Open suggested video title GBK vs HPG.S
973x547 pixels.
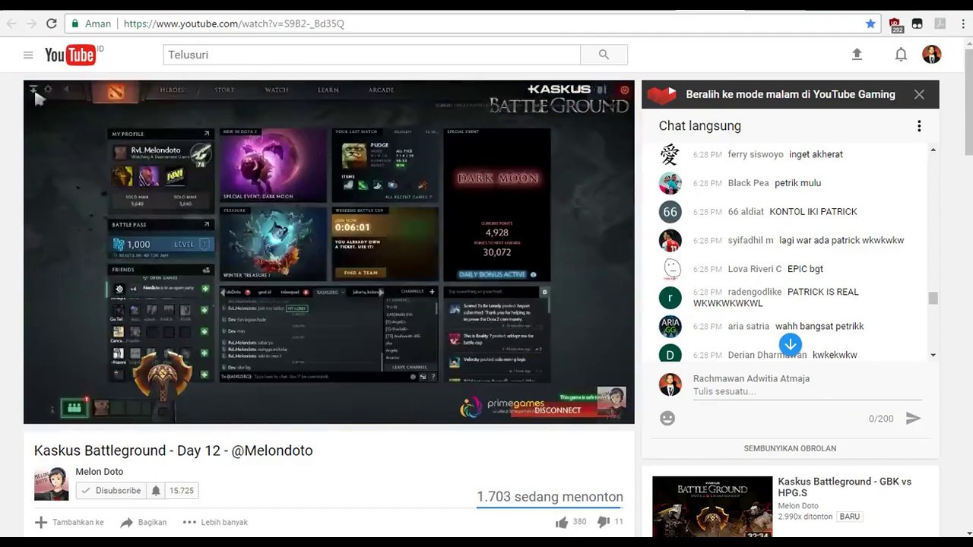pos(845,487)
